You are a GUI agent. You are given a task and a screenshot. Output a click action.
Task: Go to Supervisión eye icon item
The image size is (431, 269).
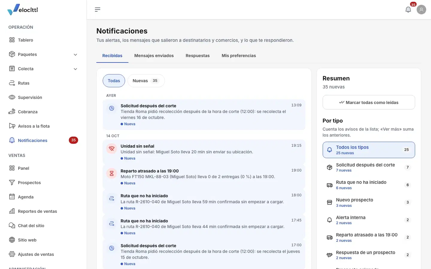43,97
